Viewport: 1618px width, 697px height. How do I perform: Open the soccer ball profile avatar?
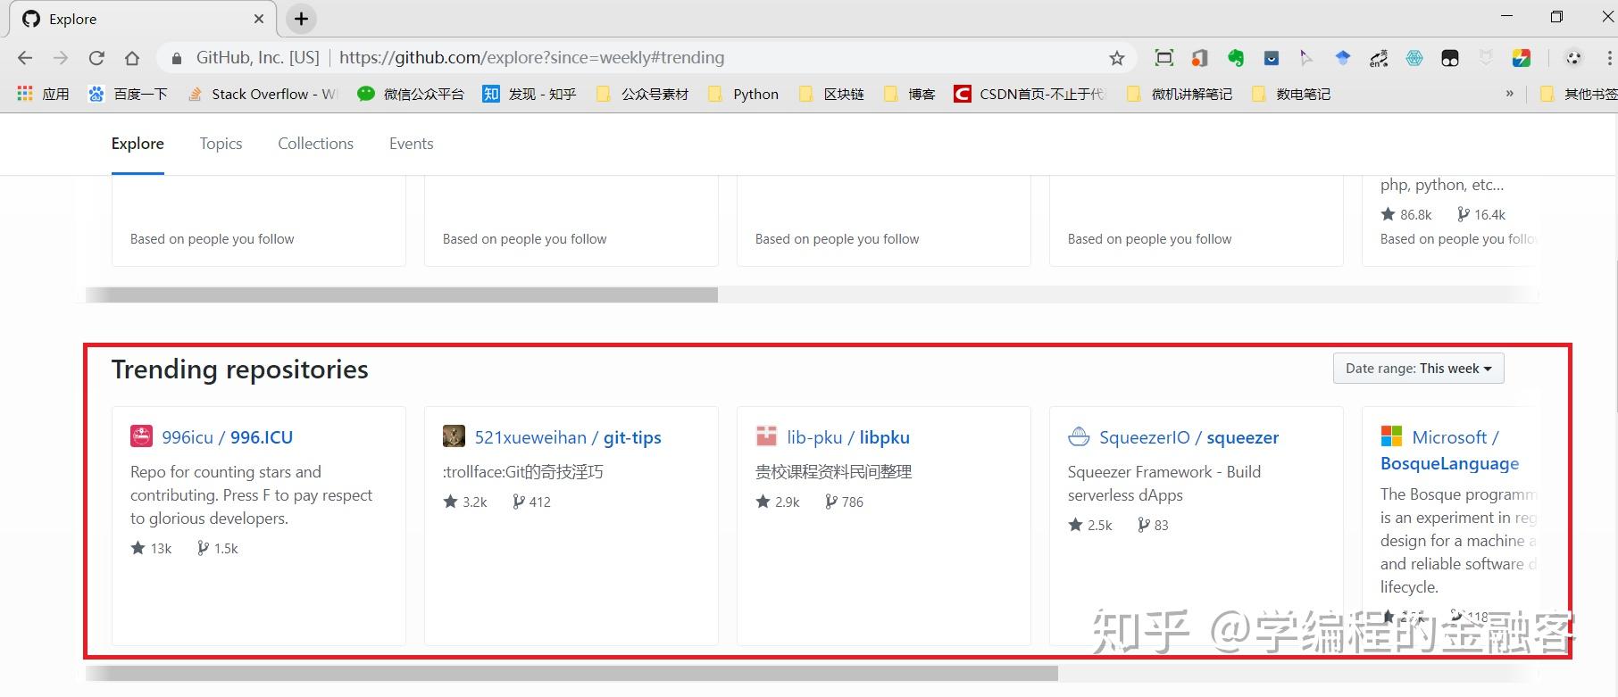pos(1573,58)
